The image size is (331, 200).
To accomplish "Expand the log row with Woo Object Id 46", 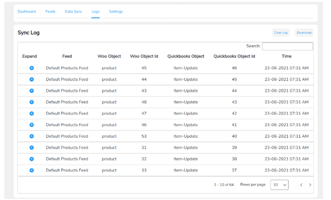I will point(32,125).
